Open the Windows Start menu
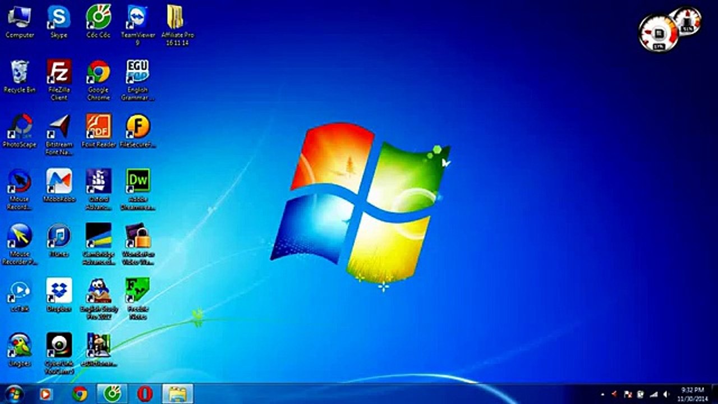The width and height of the screenshot is (718, 404). tap(15, 394)
